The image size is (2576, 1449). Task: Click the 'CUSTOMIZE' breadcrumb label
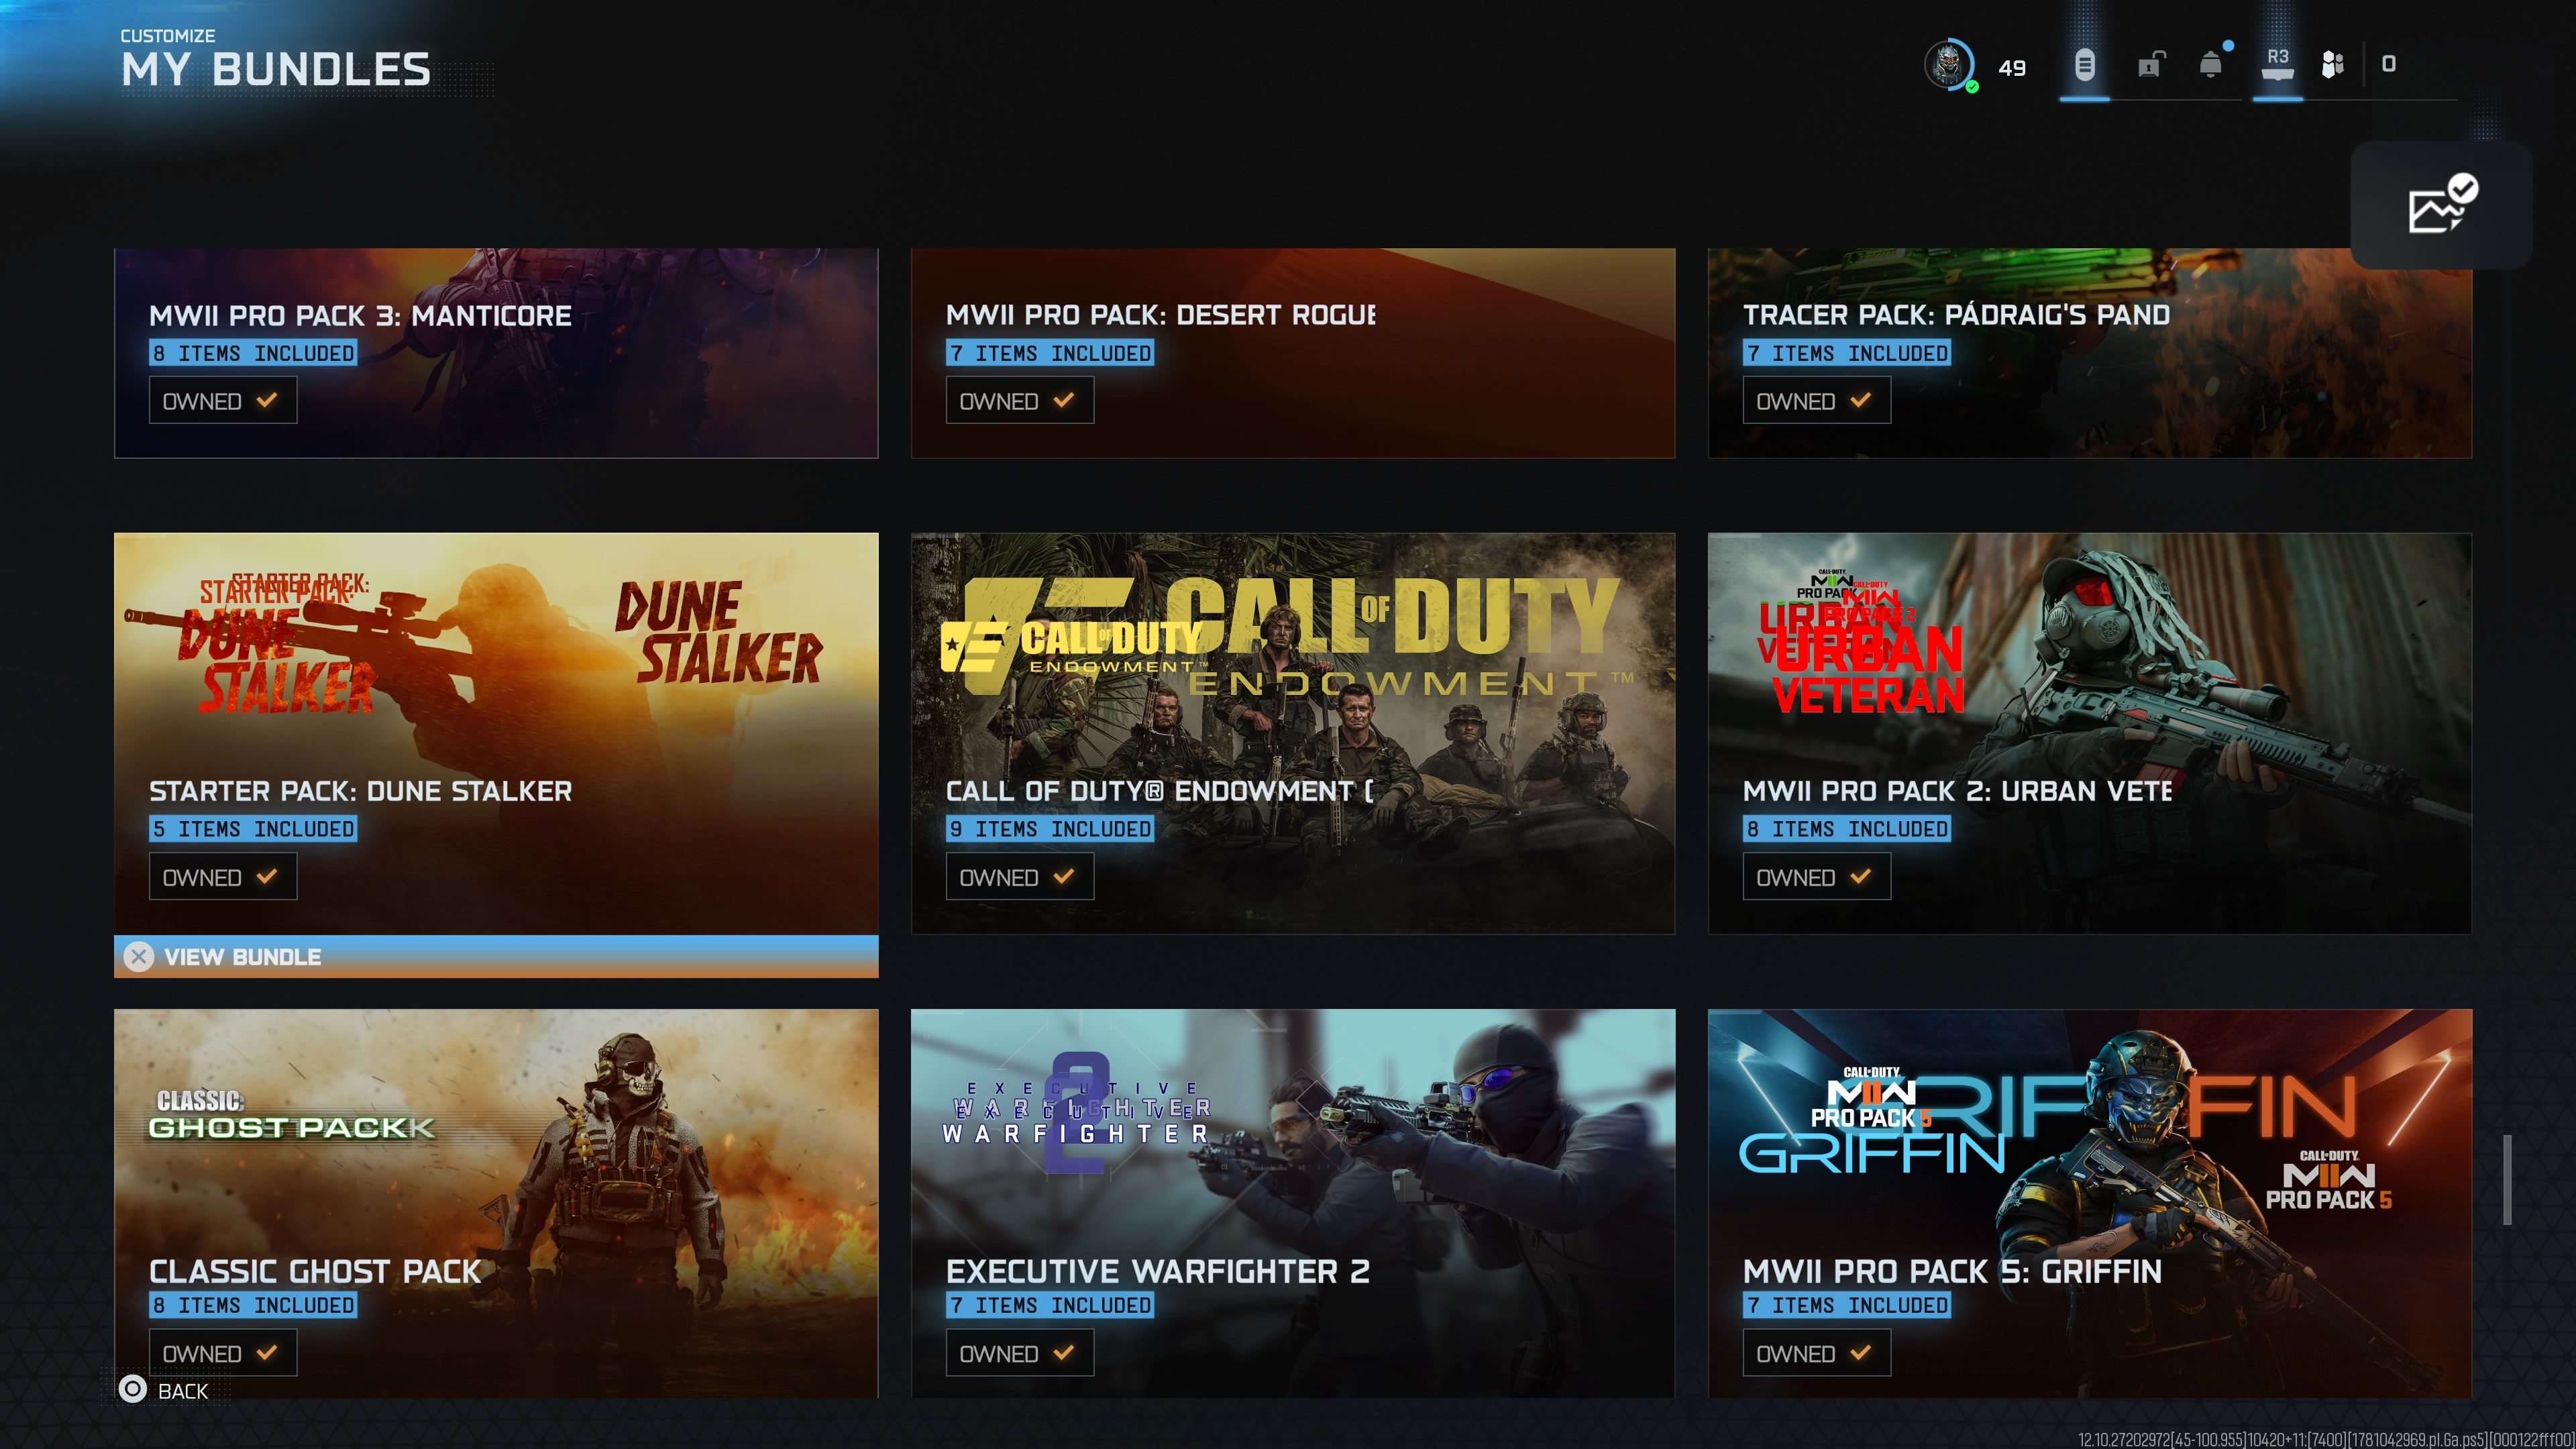tap(168, 36)
